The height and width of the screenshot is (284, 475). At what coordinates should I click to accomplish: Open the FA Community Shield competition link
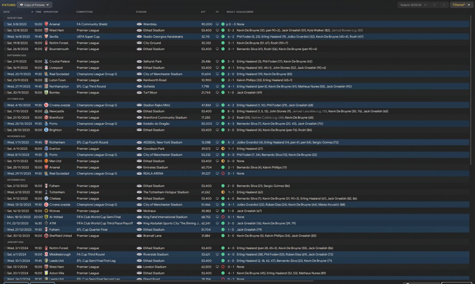[x=92, y=24]
